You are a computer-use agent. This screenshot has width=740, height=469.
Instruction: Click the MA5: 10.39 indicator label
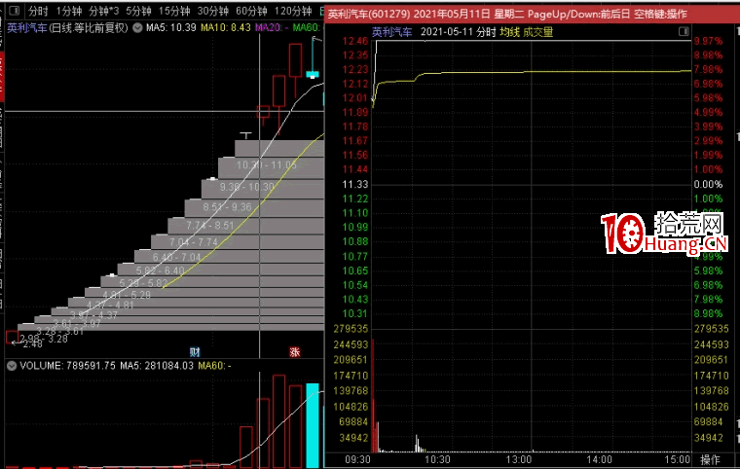pyautogui.click(x=170, y=28)
